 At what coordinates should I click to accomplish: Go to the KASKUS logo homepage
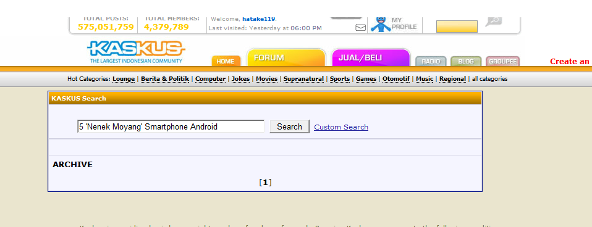(x=137, y=52)
